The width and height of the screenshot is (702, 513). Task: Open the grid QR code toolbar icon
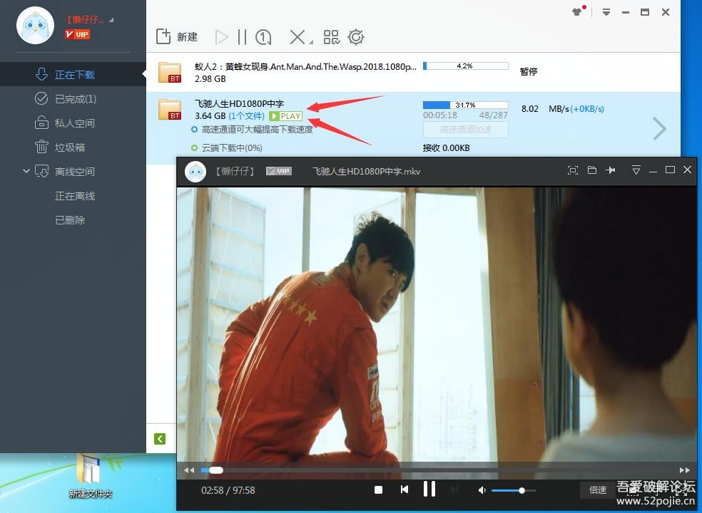click(331, 37)
